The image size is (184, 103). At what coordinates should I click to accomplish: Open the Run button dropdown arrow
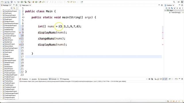(23, 2)
